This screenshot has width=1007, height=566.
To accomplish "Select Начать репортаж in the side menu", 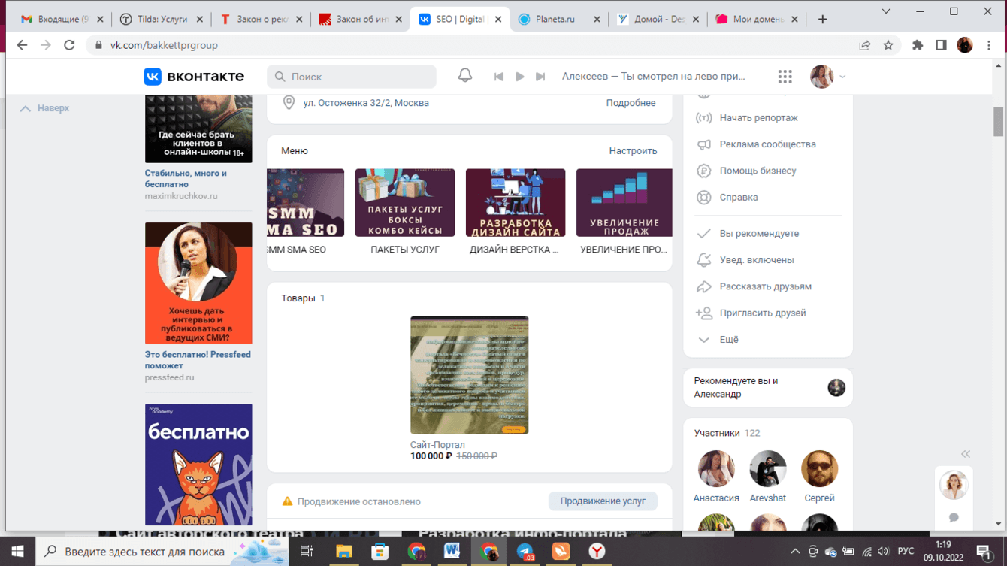I will pyautogui.click(x=758, y=118).
